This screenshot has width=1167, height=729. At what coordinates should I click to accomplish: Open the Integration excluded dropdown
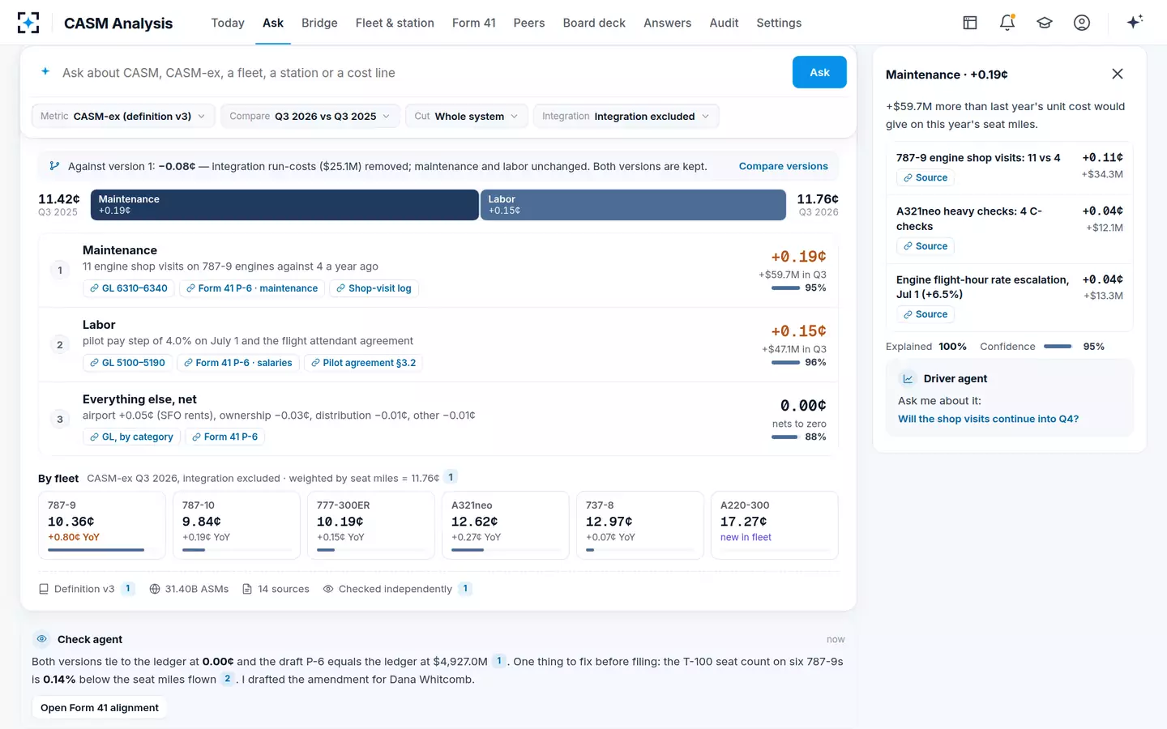point(626,116)
